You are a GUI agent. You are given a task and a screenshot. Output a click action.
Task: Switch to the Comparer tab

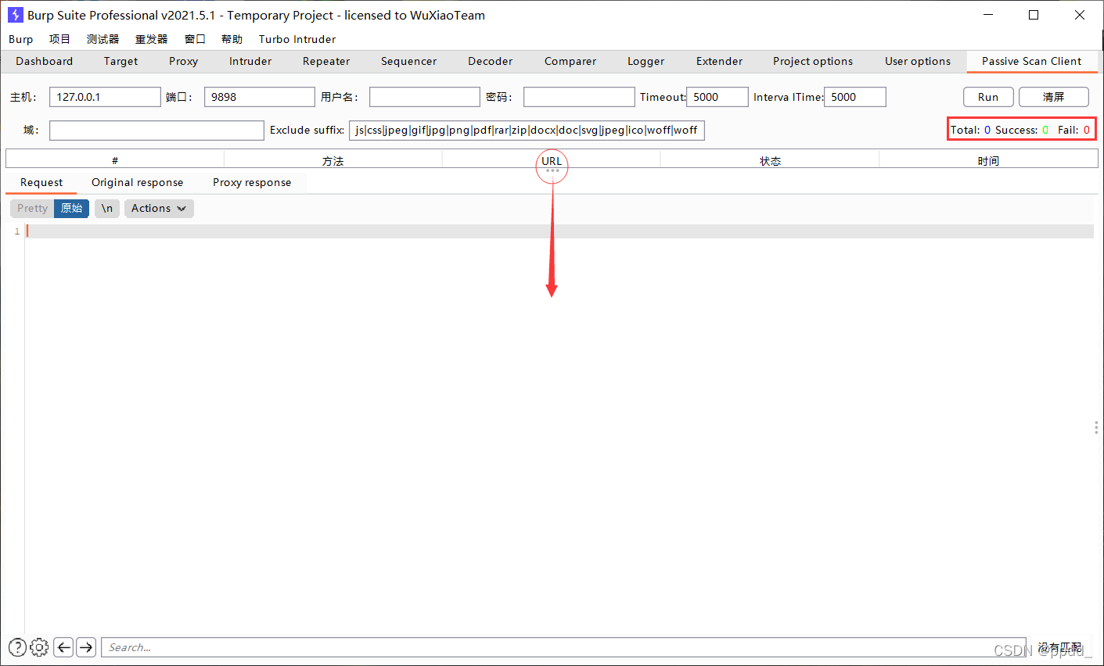tap(570, 61)
